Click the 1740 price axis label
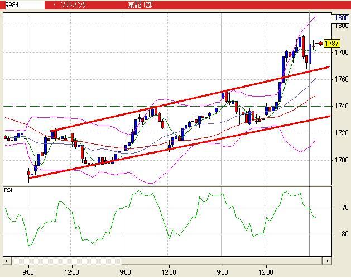Screen dimensions: 351x278 coord(342,106)
